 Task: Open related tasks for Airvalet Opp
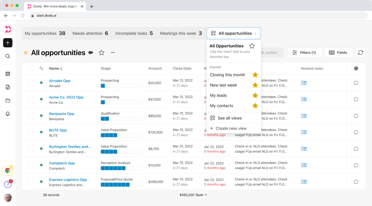pyautogui.click(x=304, y=83)
